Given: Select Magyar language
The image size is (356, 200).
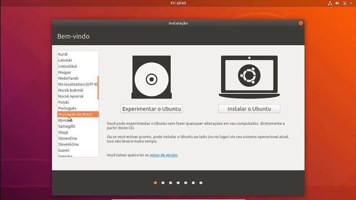Looking at the screenshot, I should click(78, 72).
